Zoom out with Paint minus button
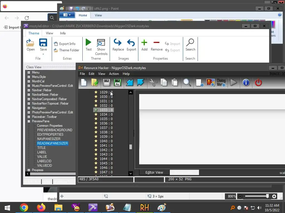This screenshot has width=285, height=213. [x=240, y=196]
